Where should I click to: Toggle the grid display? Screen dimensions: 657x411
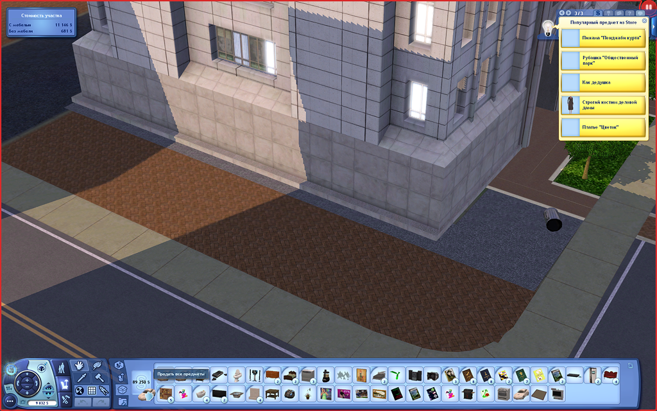(92, 390)
